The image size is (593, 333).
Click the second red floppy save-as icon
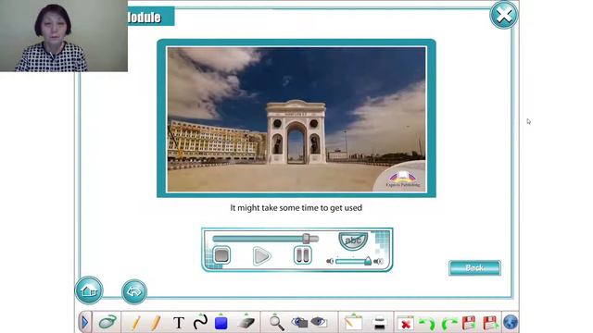pos(490,323)
